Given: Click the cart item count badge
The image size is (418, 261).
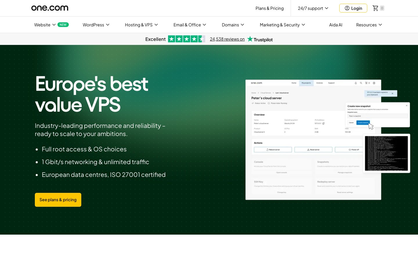Looking at the screenshot, I should (x=382, y=8).
